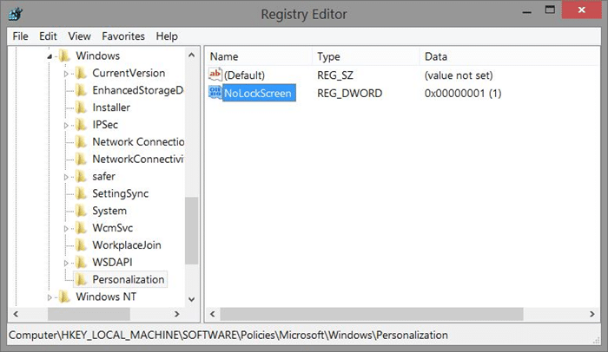The image size is (608, 352).
Task: Click the CurrentVersion folder icon
Action: (x=81, y=73)
